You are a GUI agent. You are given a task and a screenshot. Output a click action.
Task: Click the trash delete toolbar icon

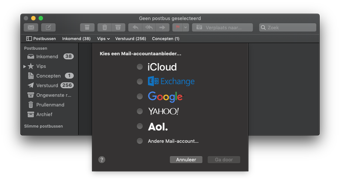(x=105, y=27)
